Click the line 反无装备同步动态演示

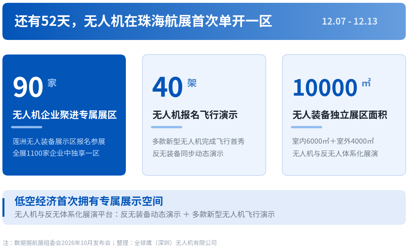point(188,153)
